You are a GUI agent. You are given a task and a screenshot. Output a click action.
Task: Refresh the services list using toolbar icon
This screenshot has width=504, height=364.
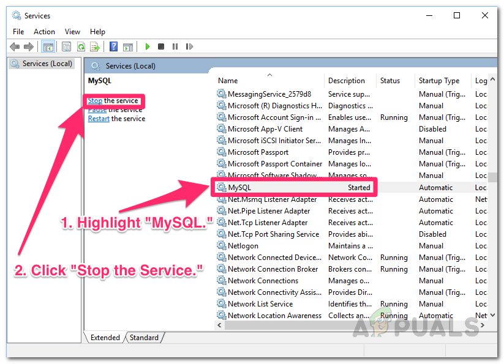click(x=81, y=47)
